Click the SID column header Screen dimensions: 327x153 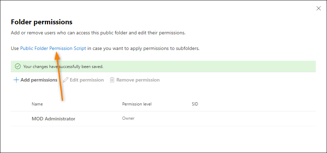tap(195, 104)
